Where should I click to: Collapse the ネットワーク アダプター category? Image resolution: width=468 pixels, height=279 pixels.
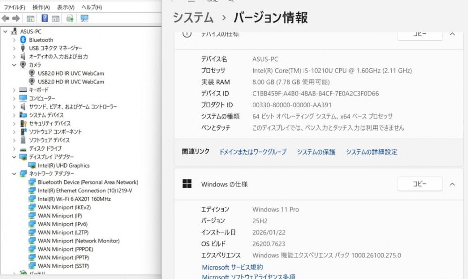coord(14,174)
